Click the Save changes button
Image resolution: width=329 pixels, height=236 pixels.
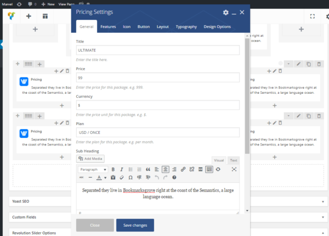(135, 225)
